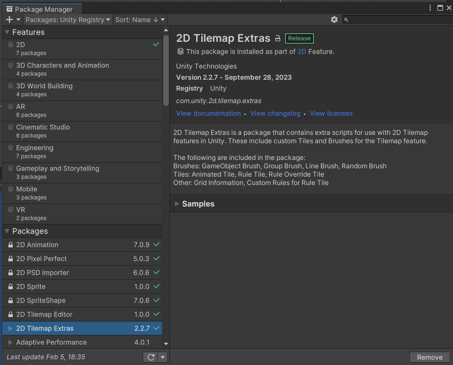This screenshot has width=453, height=365.
Task: Select the 2D PSD Importer package
Action: pyautogui.click(x=82, y=272)
